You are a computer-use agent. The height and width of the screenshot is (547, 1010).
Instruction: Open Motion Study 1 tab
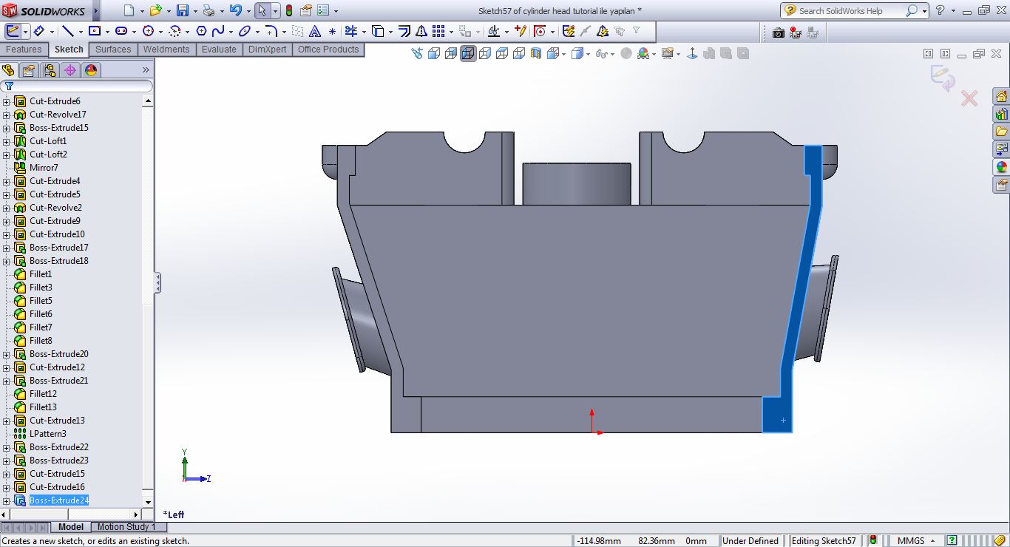[126, 527]
